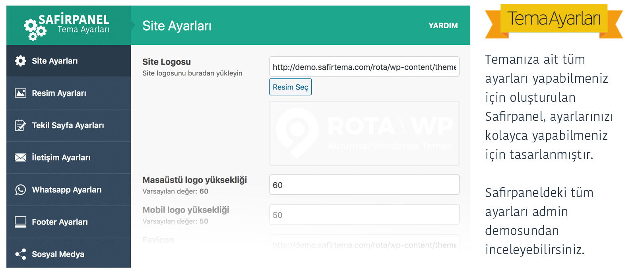Screen dimensions: 636x272
Task: Open Tekil Sayfa Ayarları section
Action: coord(69,125)
